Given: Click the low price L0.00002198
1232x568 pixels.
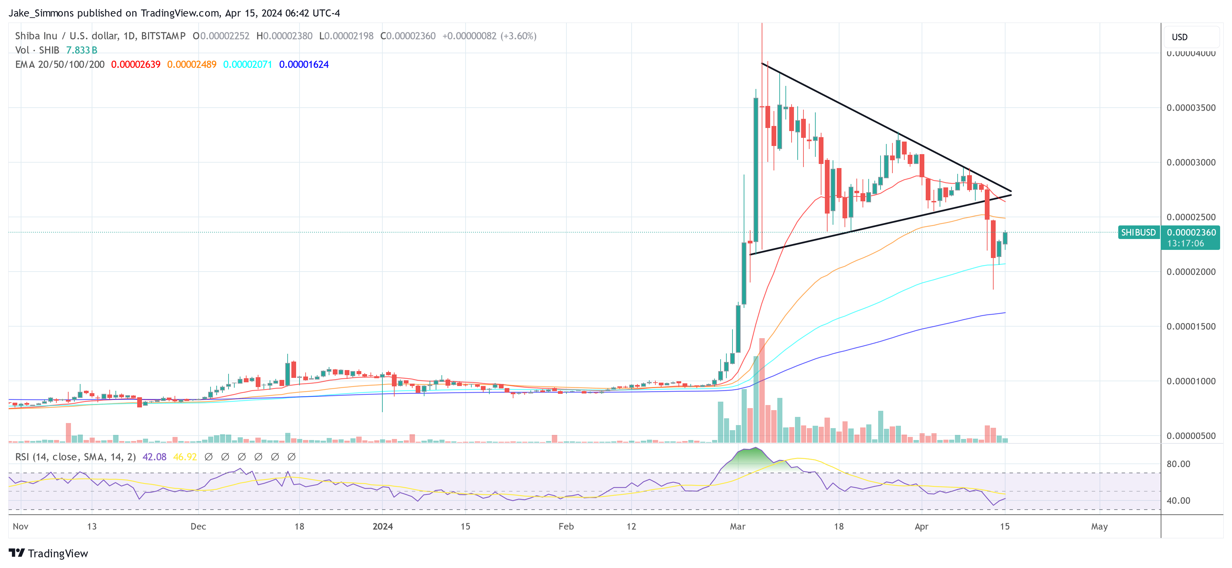Looking at the screenshot, I should [346, 36].
